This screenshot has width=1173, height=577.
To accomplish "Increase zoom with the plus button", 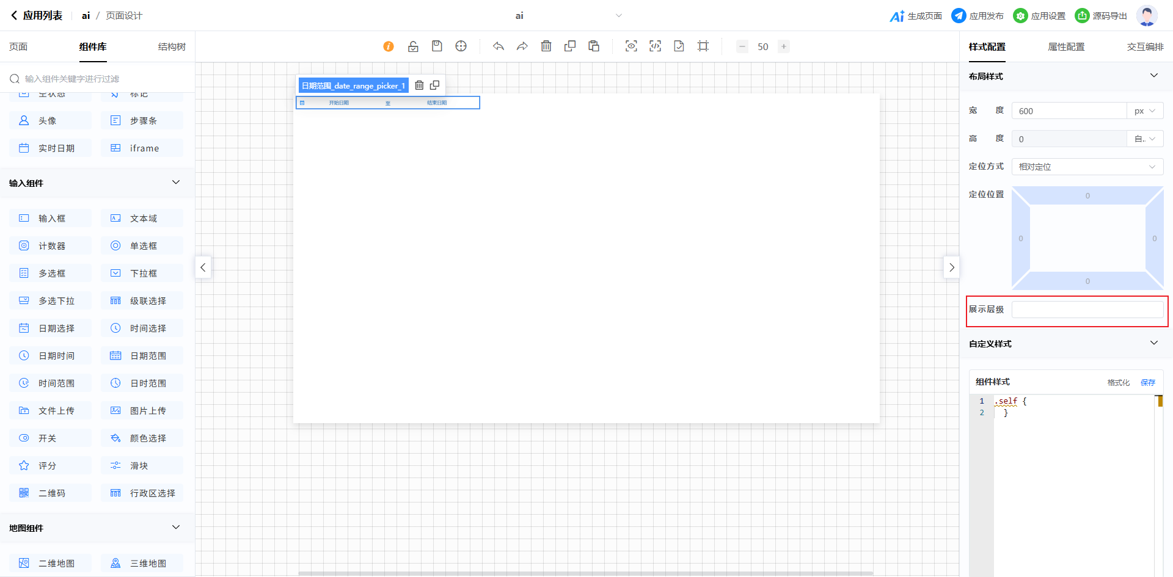I will click(x=784, y=46).
